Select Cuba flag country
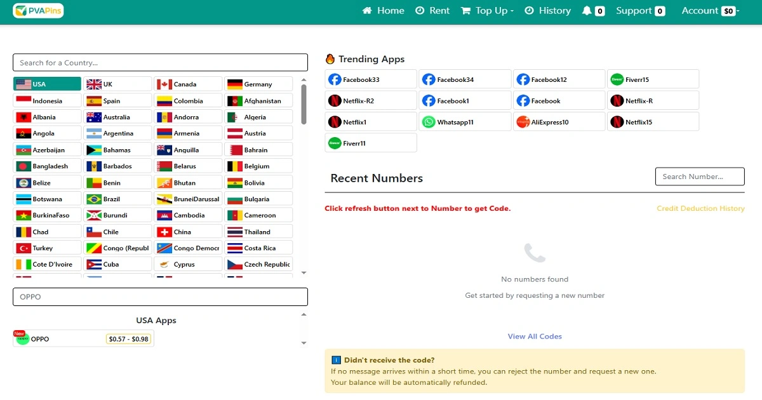Image resolution: width=762 pixels, height=400 pixels. 118,264
